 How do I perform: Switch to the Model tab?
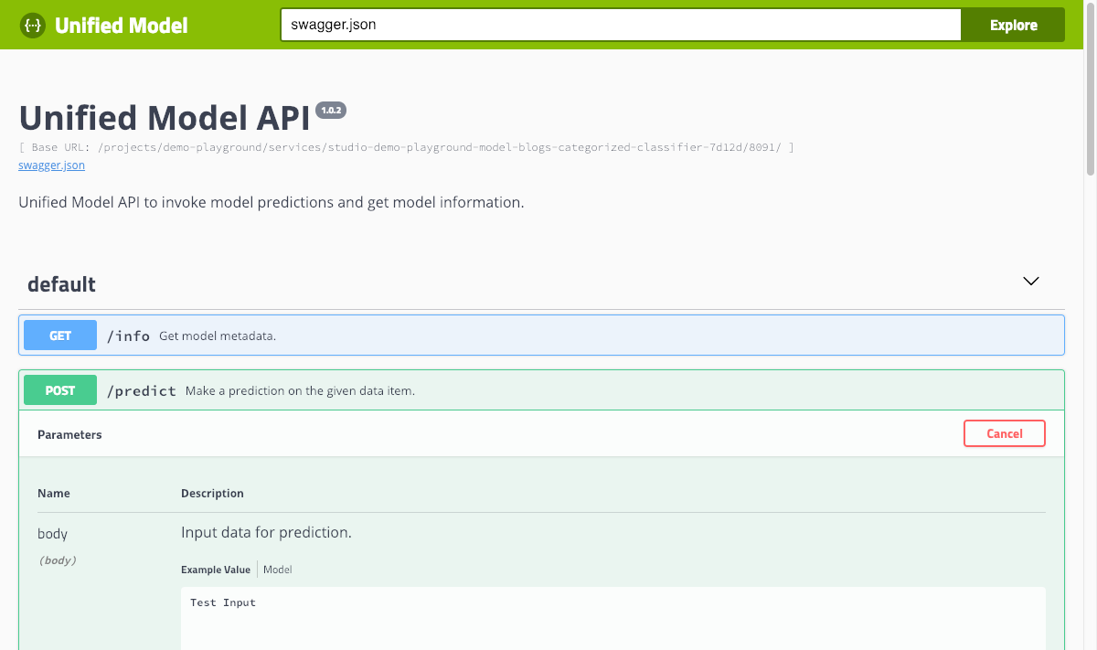coord(278,570)
